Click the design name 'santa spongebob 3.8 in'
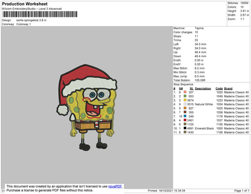 pyautogui.click(x=31, y=20)
